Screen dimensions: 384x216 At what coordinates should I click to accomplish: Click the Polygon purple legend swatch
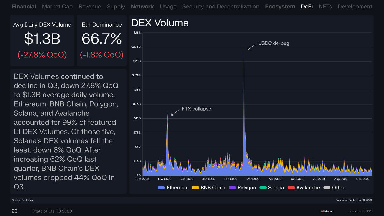pos(232,188)
